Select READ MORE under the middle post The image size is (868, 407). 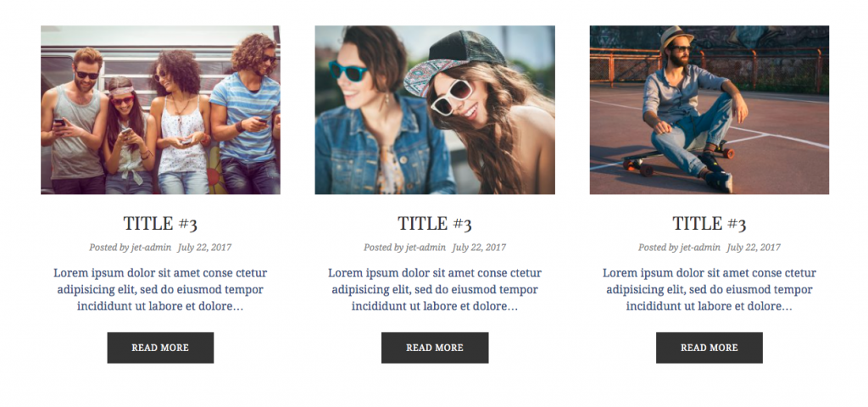435,348
